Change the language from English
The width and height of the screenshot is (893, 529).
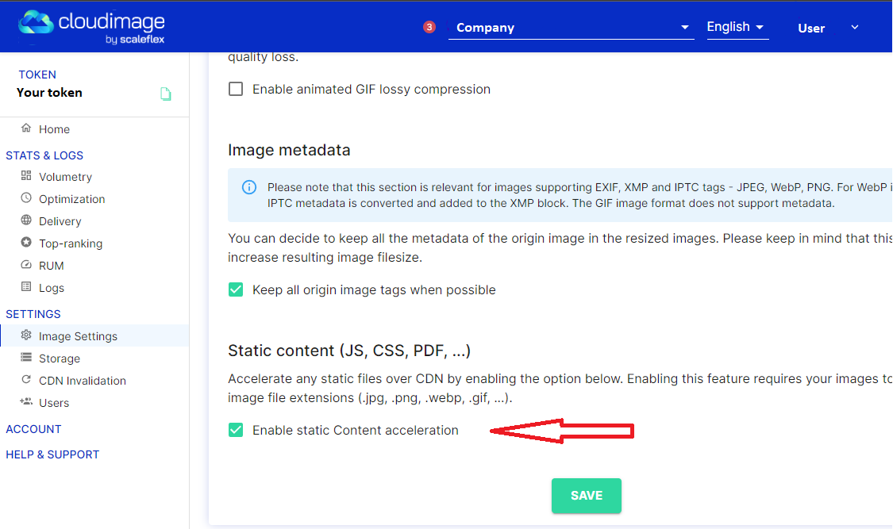click(737, 26)
